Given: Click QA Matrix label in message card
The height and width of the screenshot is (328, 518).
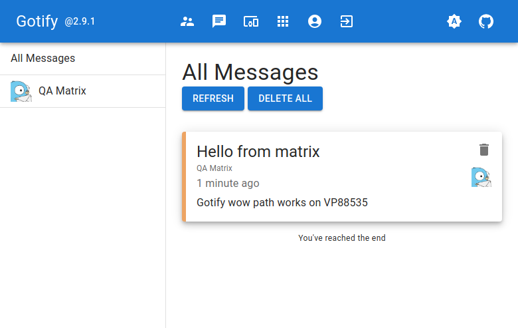Looking at the screenshot, I should [215, 168].
